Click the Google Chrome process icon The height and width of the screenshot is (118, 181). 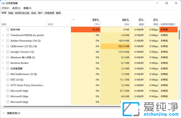(8, 52)
